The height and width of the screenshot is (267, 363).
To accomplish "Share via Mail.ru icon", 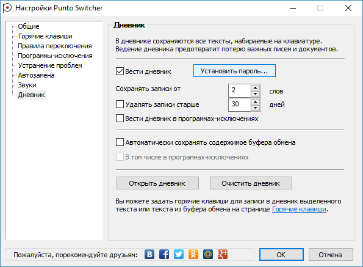I will point(208,254).
